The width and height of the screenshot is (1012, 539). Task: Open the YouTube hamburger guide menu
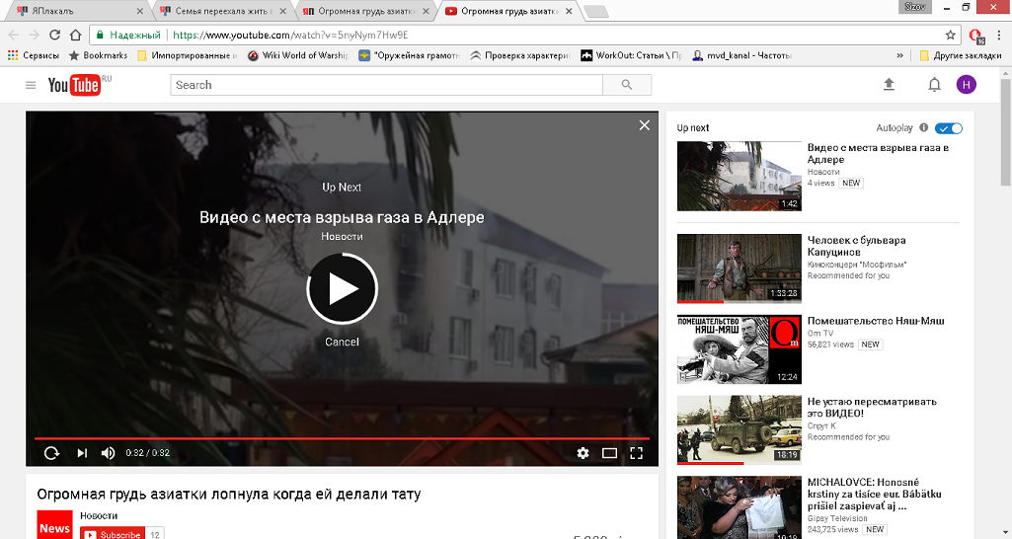31,85
